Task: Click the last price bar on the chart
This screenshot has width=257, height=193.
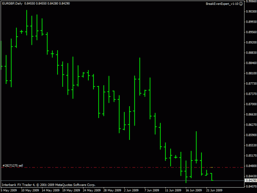Action: (212, 177)
